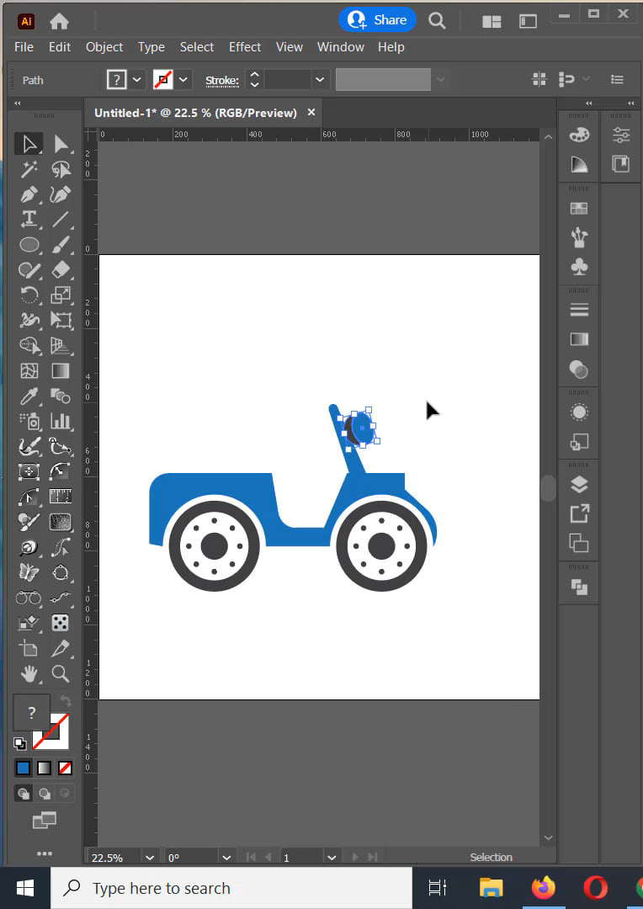Enable Draw Behind mode
This screenshot has height=909, width=643.
coord(44,793)
